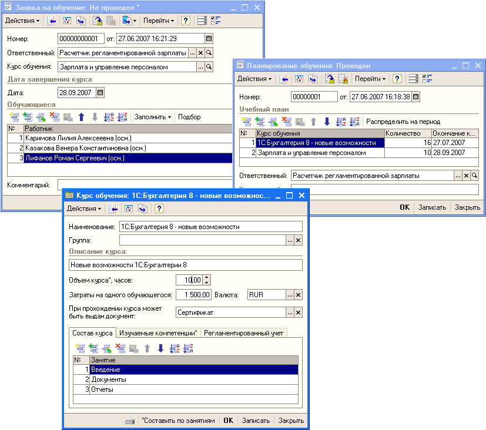Open calendar beside 27.06.2007 16:18:38 in Планирование

415,97
